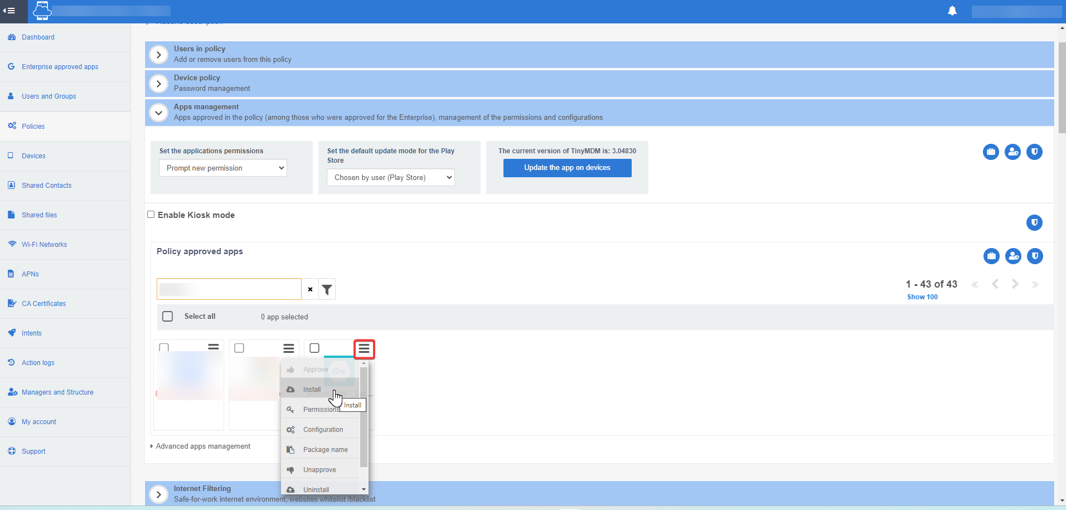Click scroll-down arrow in app menu
The height and width of the screenshot is (510, 1066).
(364, 489)
